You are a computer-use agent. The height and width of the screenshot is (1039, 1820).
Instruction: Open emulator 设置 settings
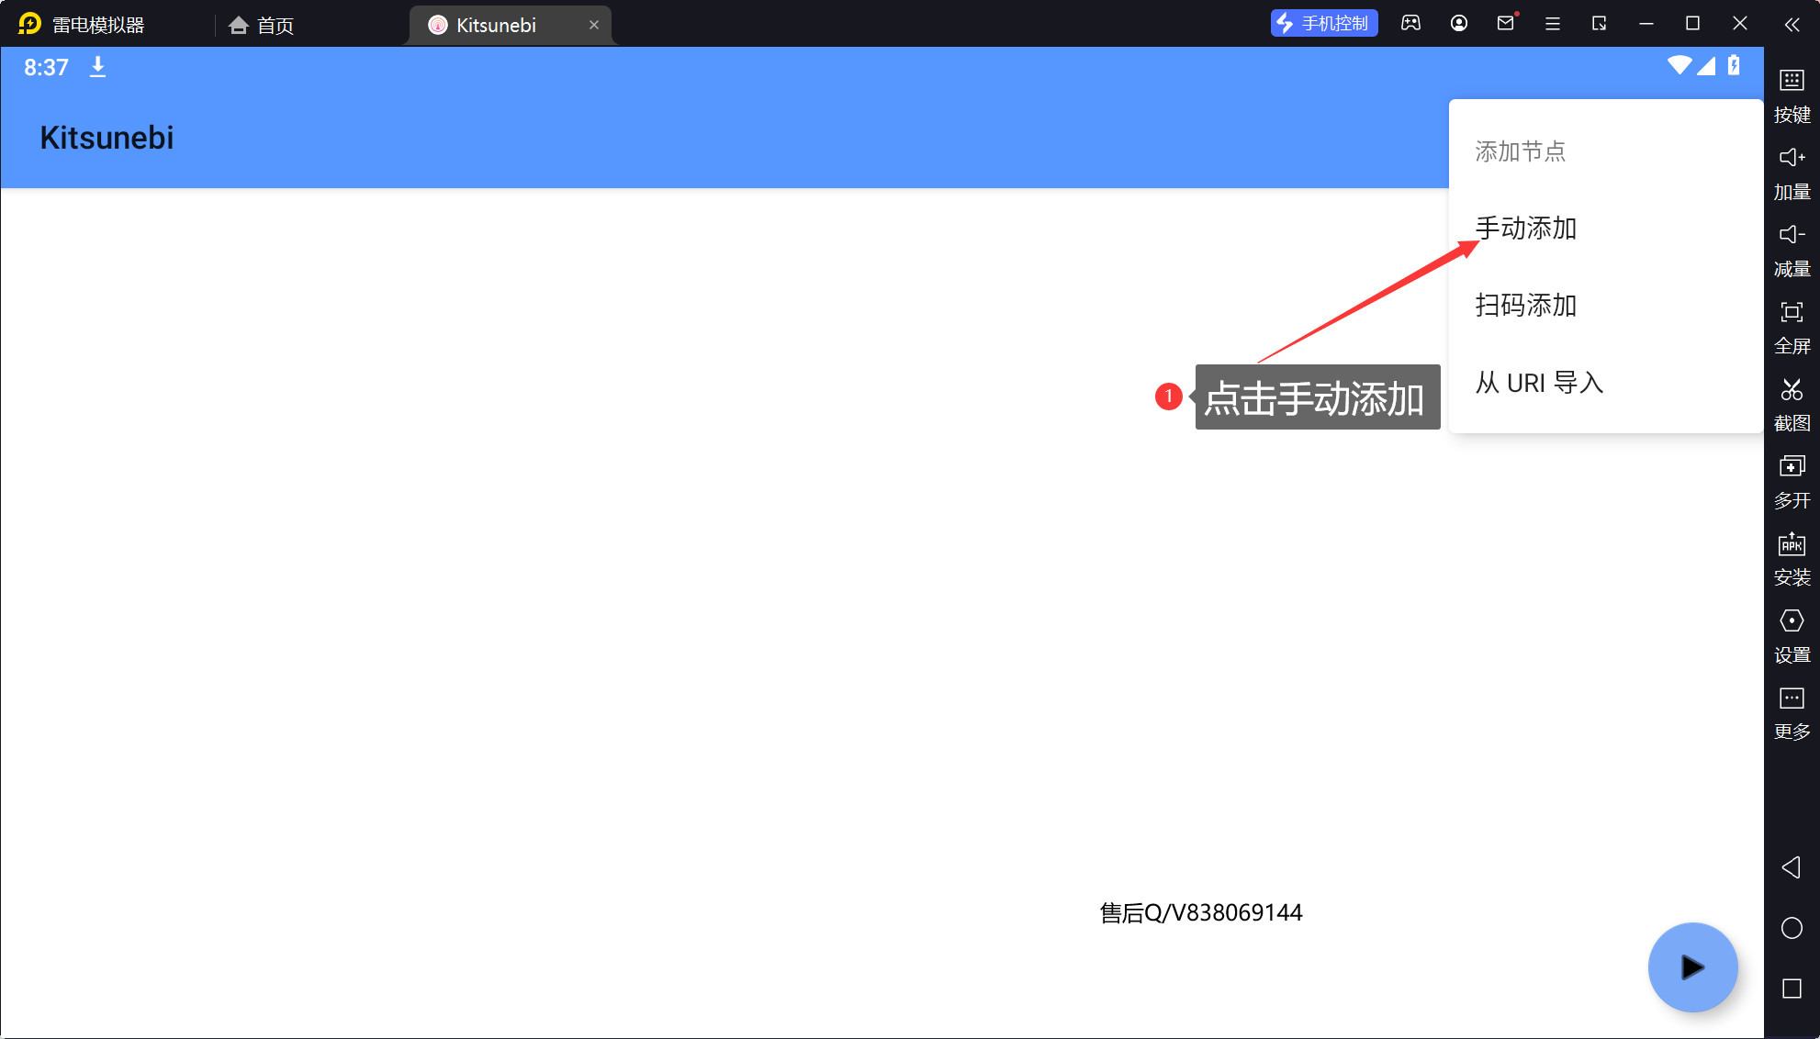(1791, 633)
